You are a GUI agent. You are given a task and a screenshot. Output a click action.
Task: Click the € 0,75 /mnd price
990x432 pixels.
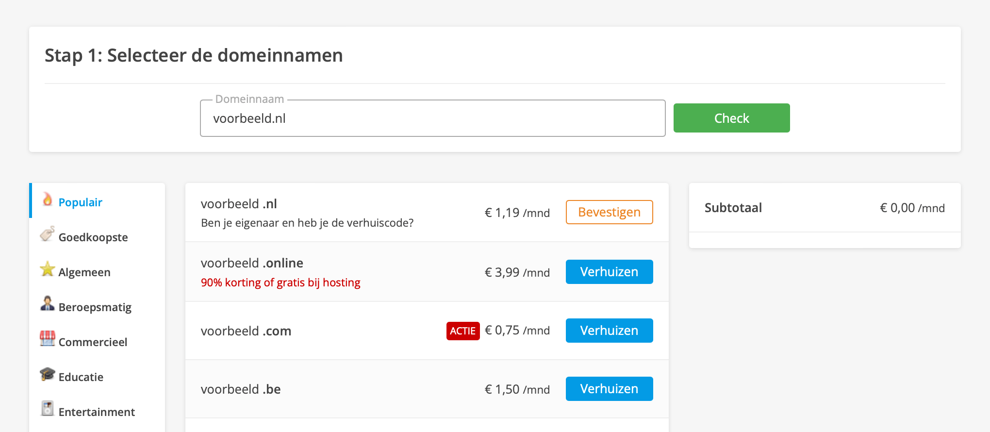pyautogui.click(x=517, y=331)
